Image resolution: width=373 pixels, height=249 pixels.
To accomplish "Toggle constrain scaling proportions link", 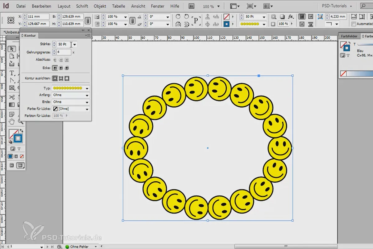I will click(132, 20).
